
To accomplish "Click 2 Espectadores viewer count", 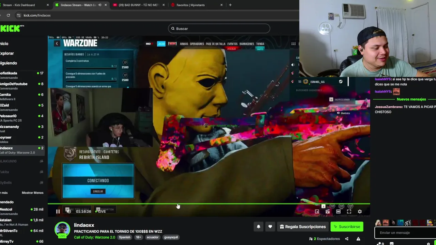I will pos(324,239).
